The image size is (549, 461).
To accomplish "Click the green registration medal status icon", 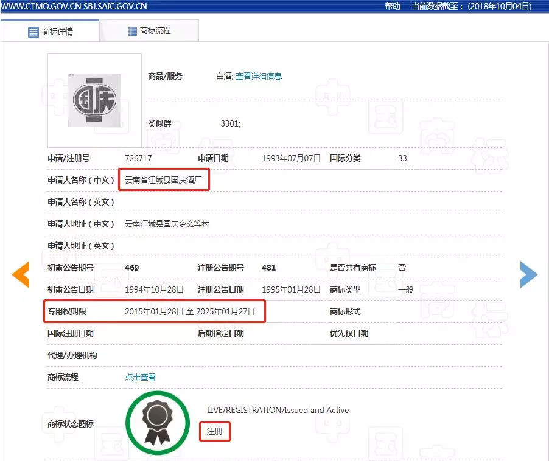I will click(157, 422).
